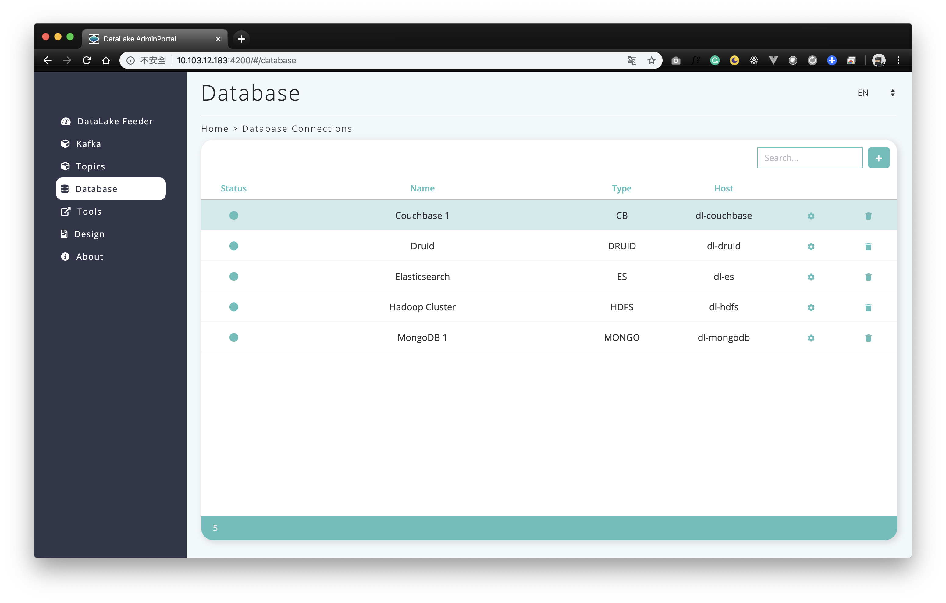
Task: Select the DataLake AdminPortal tab
Action: [x=155, y=38]
